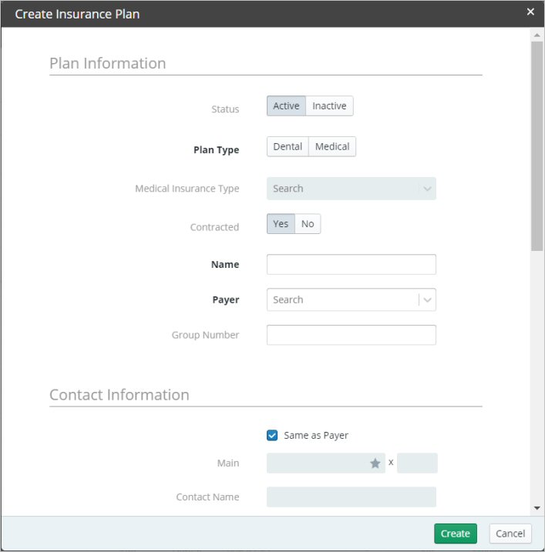The image size is (545, 552).
Task: Set Status to Inactive
Action: click(x=329, y=106)
